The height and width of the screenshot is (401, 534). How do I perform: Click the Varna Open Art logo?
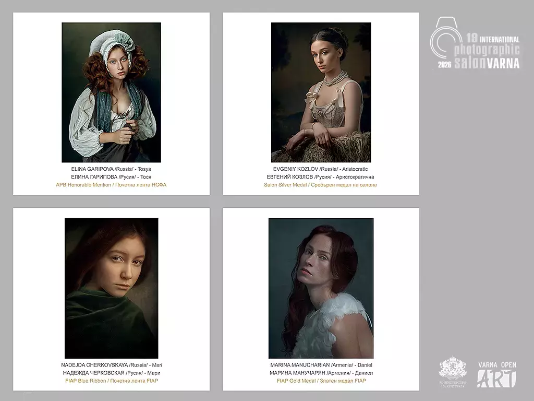tap(497, 374)
